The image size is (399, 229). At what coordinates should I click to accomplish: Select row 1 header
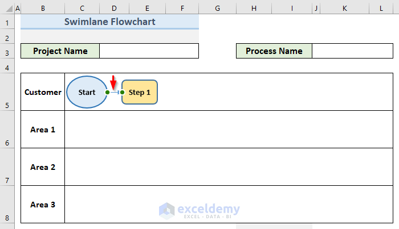coord(7,22)
